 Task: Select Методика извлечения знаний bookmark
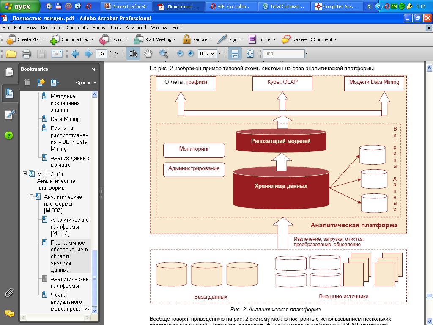[x=65, y=103]
